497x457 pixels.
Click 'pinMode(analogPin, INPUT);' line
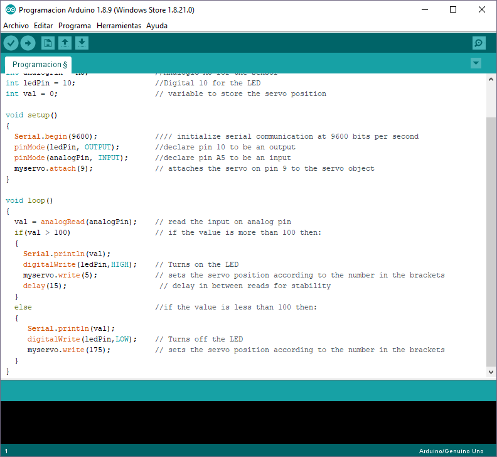point(71,158)
